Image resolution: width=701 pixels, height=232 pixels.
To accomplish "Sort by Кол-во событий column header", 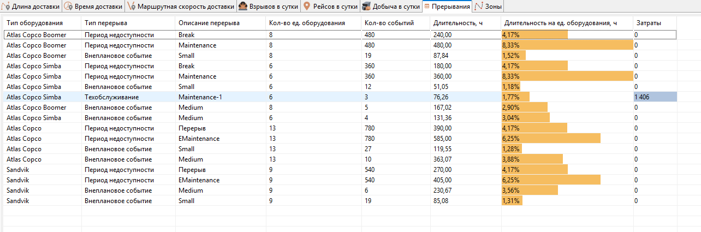I will pyautogui.click(x=396, y=23).
